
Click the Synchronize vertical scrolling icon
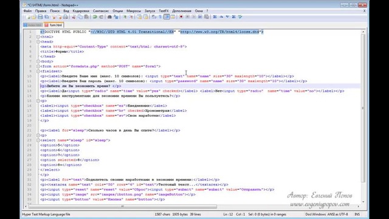pyautogui.click(x=139, y=17)
